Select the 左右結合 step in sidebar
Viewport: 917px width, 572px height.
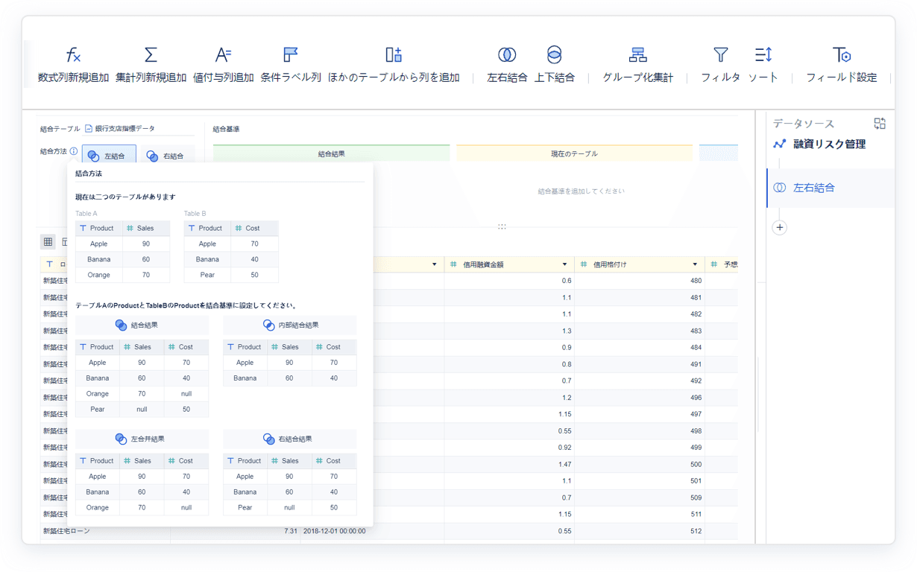(x=813, y=188)
